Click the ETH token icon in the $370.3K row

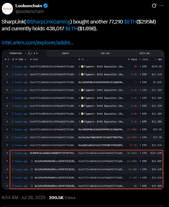point(140,66)
